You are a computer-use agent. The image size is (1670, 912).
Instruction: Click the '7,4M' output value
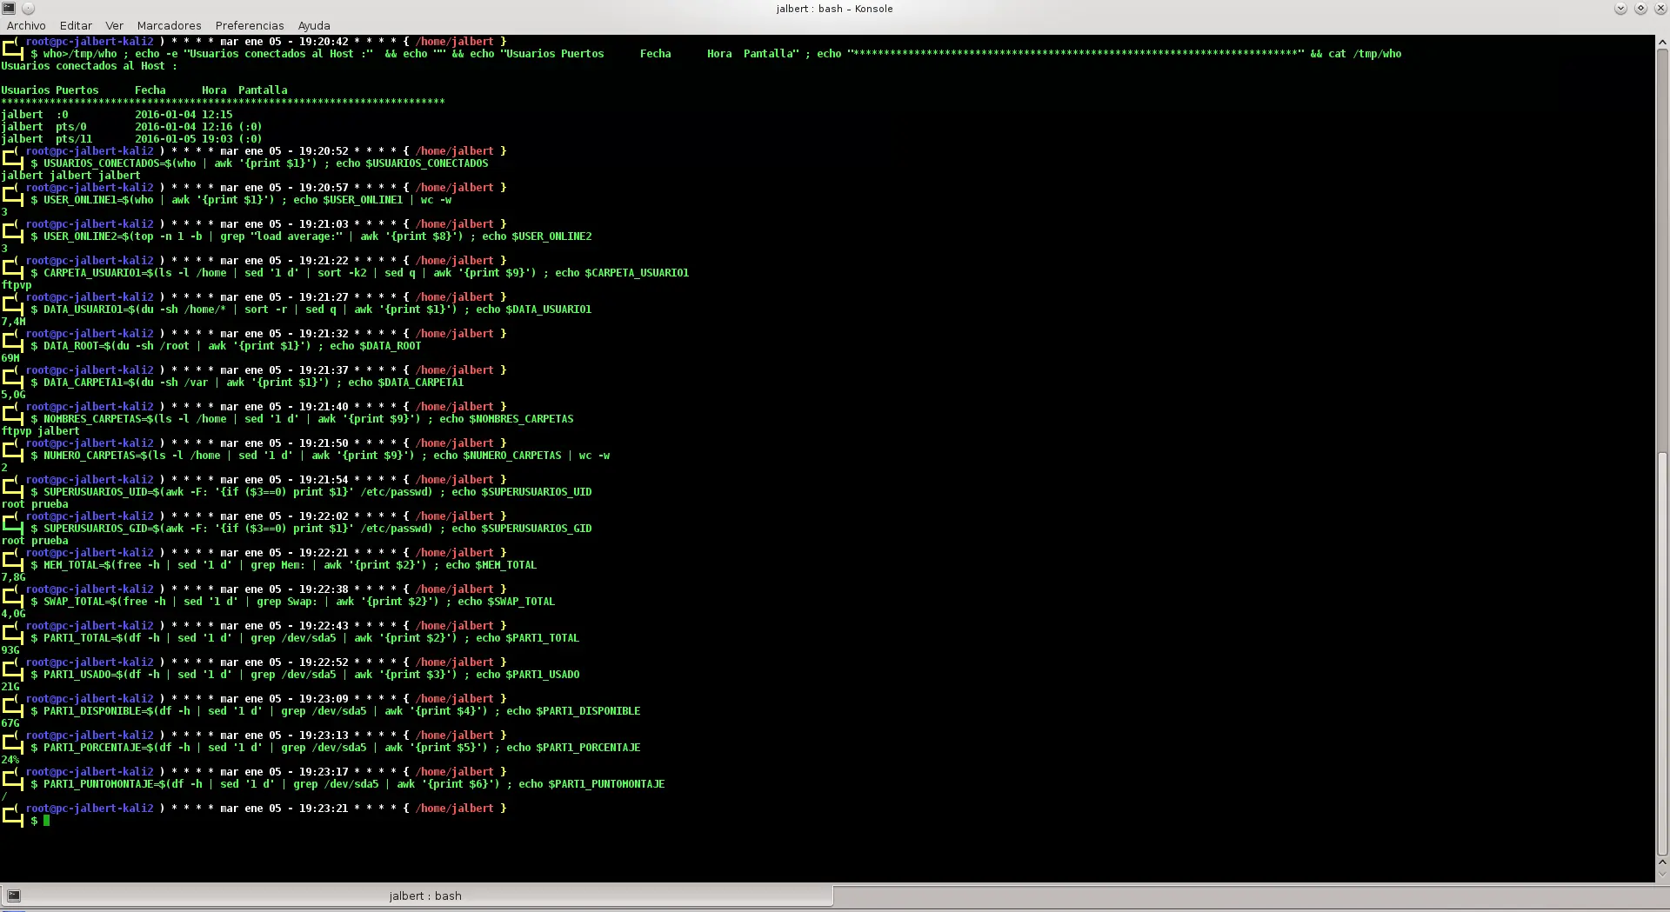(x=13, y=322)
